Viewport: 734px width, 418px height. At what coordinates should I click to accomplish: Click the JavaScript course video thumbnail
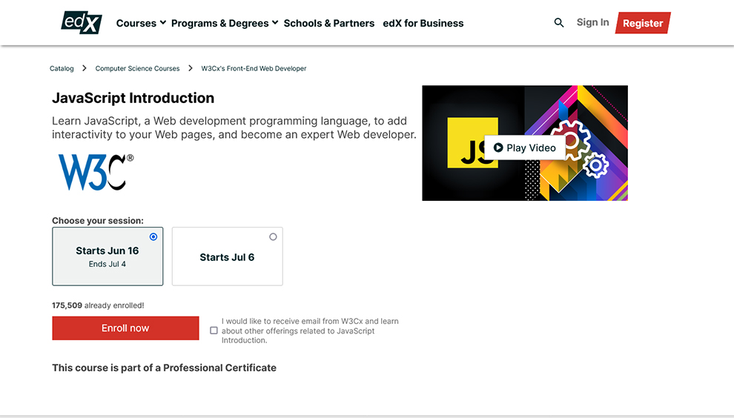[x=525, y=143]
